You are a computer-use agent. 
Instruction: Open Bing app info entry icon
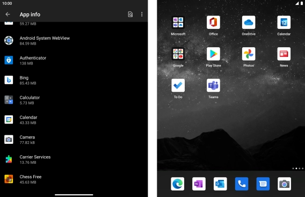(x=9, y=80)
